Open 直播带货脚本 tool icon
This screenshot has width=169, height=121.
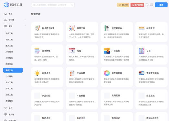click(142, 73)
